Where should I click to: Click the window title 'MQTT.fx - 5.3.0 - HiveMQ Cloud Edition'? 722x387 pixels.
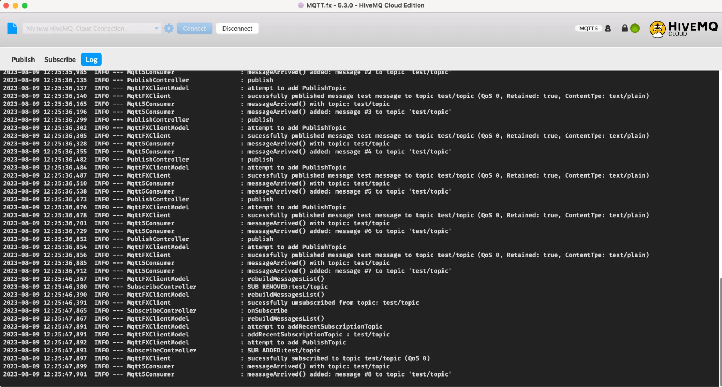coord(365,5)
